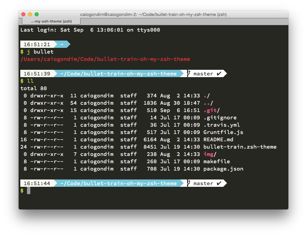Screen dimensions: 307x236
Task: Click the .git/ directory entry
Action: pyautogui.click(x=211, y=110)
